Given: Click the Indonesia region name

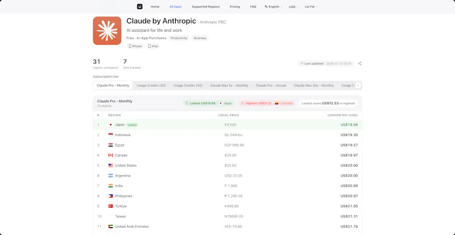Looking at the screenshot, I should [122, 135].
